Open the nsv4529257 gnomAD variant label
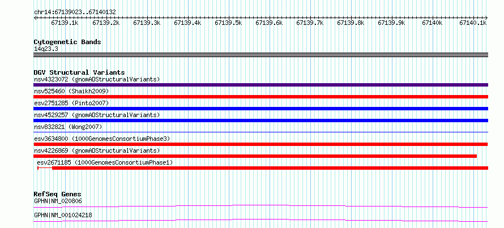Screen dimensions: 504x228 [97, 115]
